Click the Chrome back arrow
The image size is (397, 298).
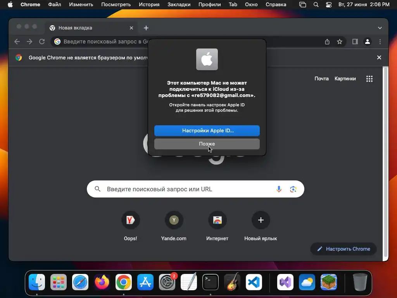(x=17, y=42)
